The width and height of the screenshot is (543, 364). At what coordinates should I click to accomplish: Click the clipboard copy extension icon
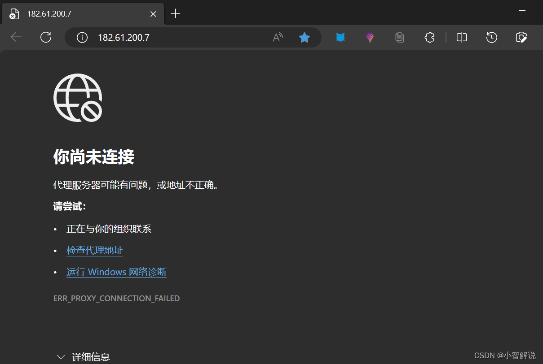400,38
